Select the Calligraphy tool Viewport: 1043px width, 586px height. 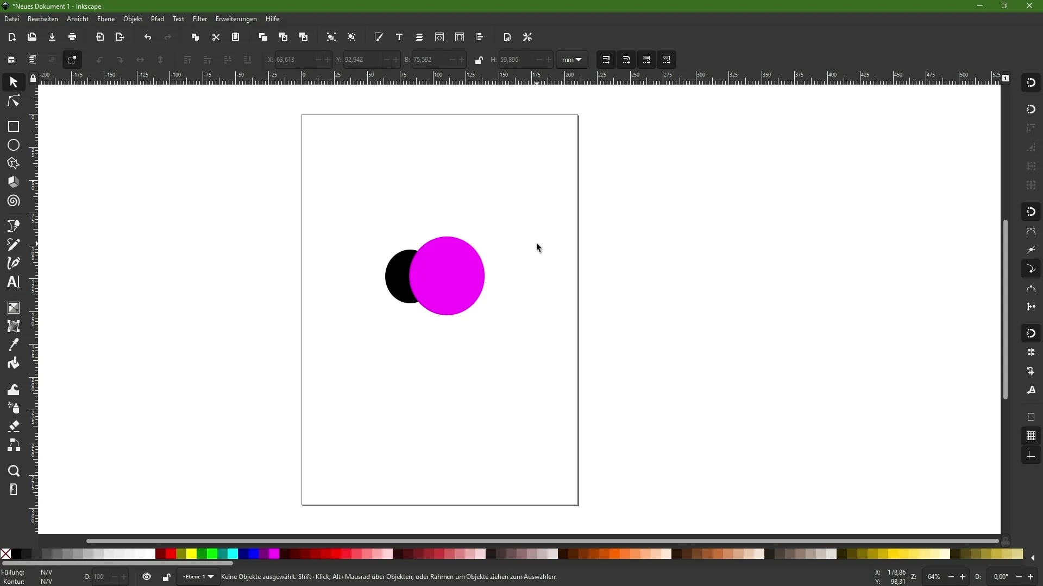[14, 263]
